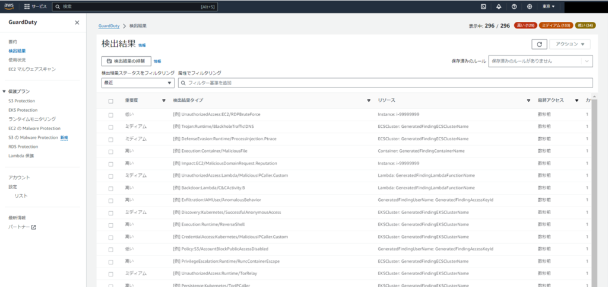Open the help question mark icon
The image size is (608, 287).
[x=514, y=7]
